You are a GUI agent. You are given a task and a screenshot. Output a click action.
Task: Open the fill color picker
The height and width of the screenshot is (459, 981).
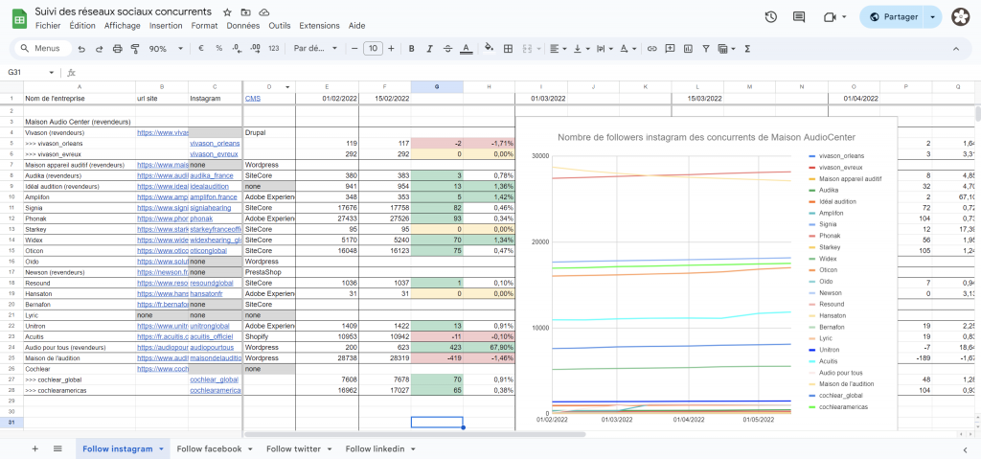489,48
